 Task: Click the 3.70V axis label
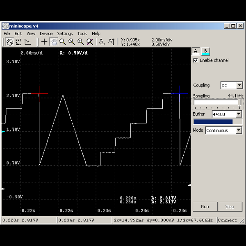(13, 61)
